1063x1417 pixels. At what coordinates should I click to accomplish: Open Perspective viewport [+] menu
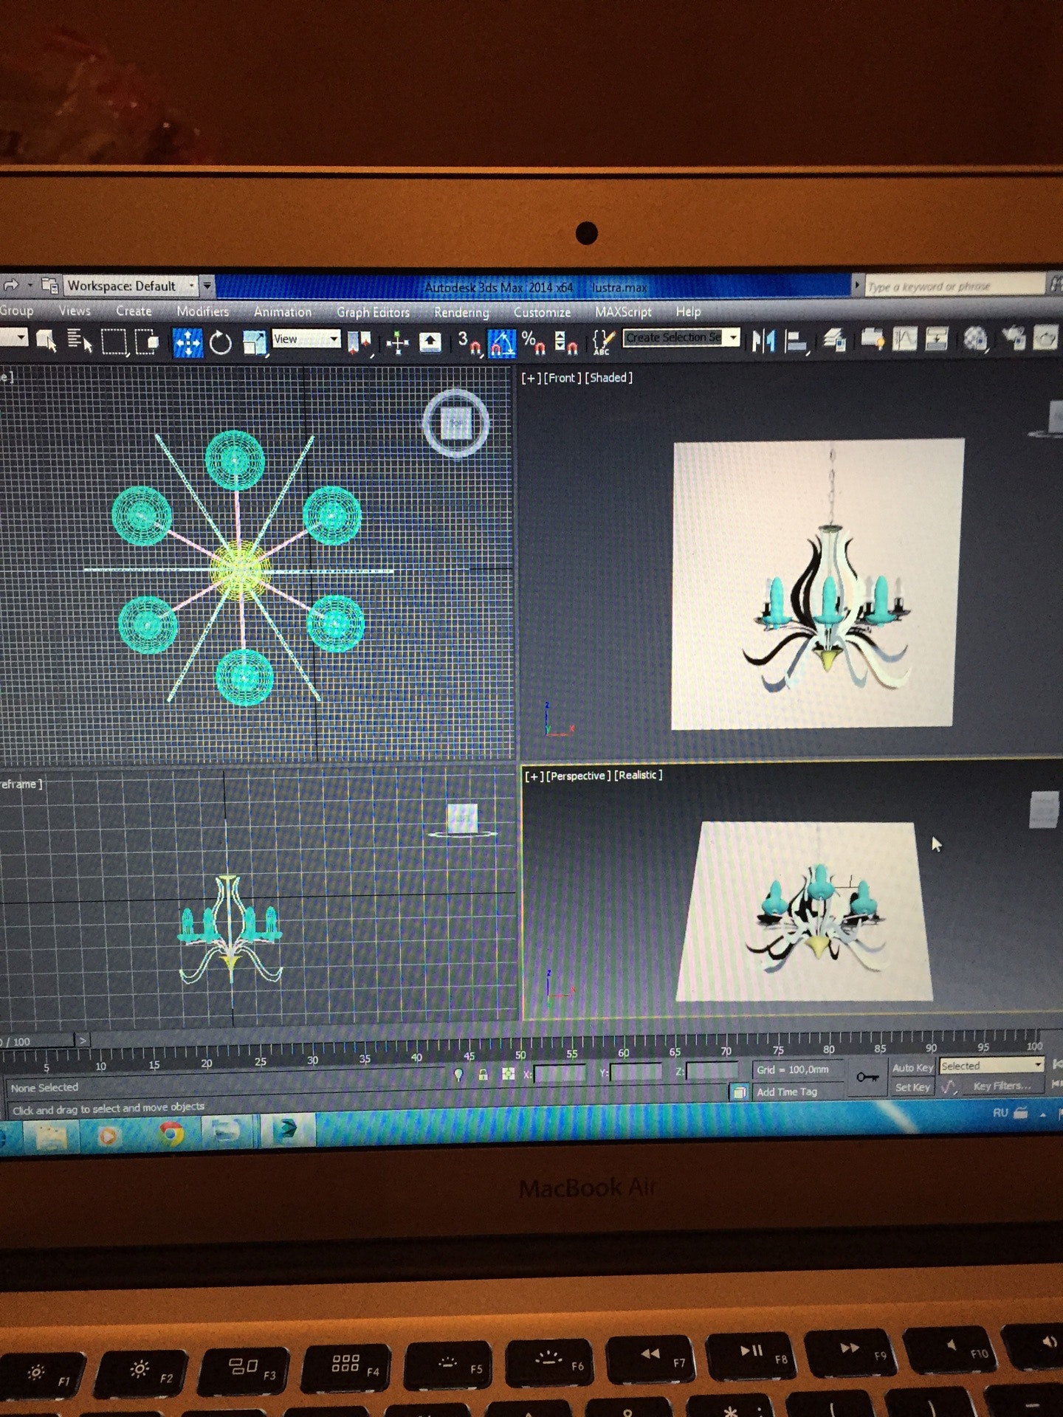pos(534,776)
